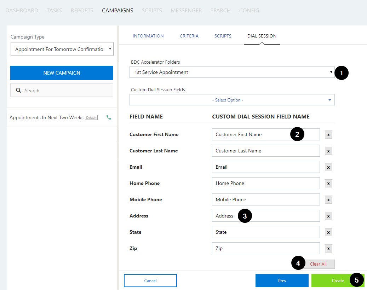Click the phone icon beside Appointments In Next Two Weeks
Viewport: 367px width, 290px height.
click(109, 117)
